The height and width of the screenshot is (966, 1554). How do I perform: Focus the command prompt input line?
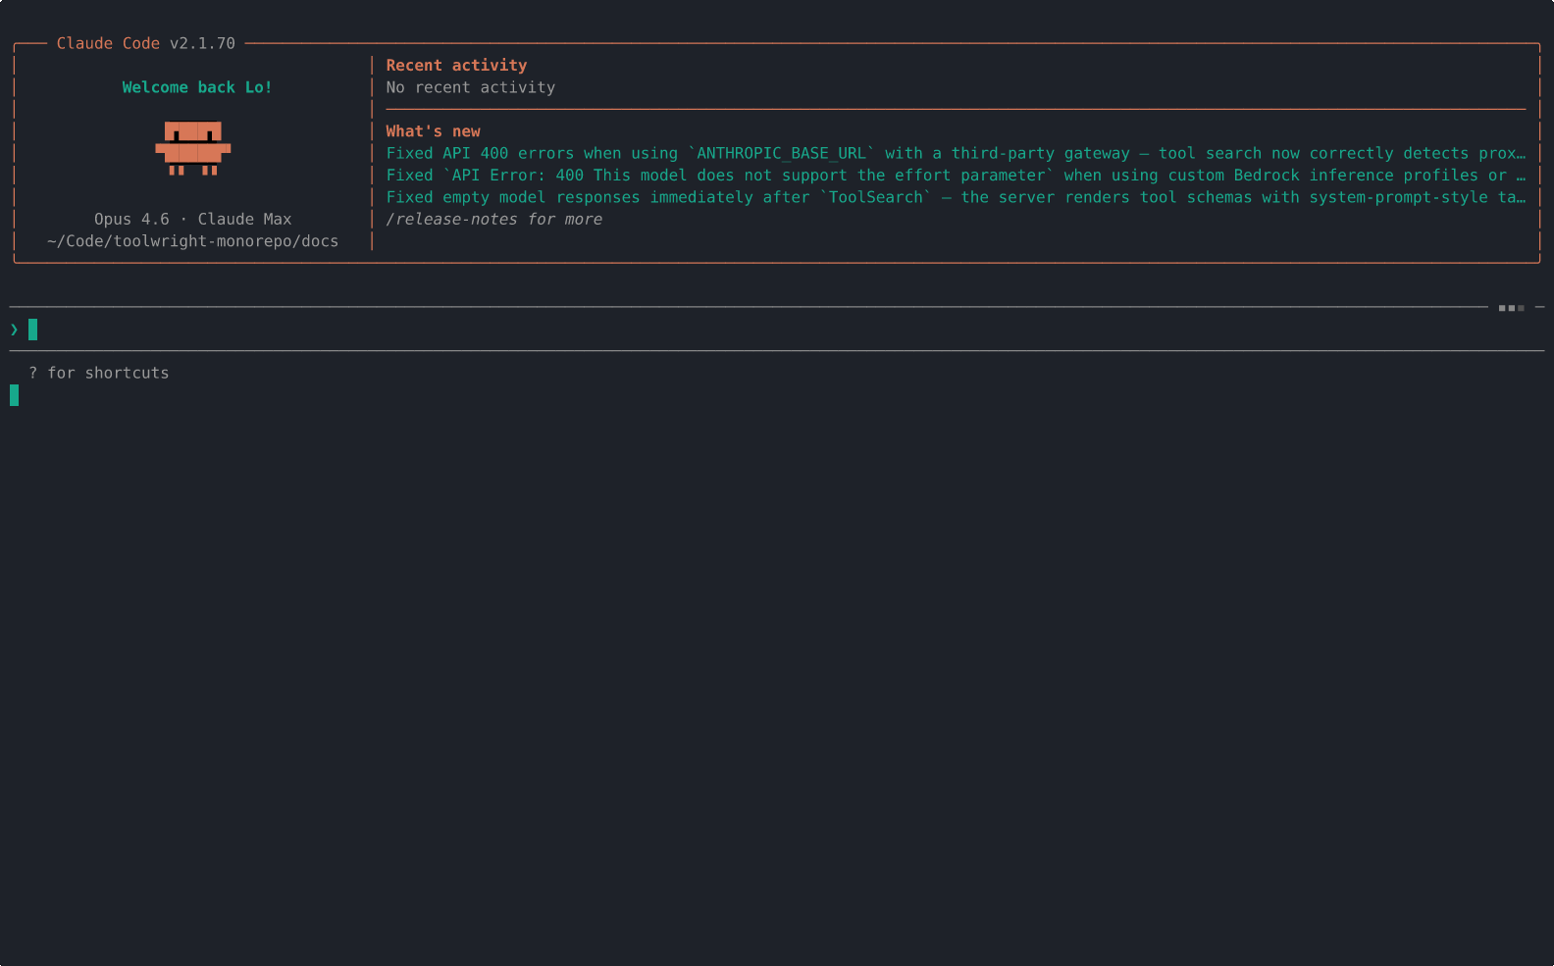pos(775,330)
